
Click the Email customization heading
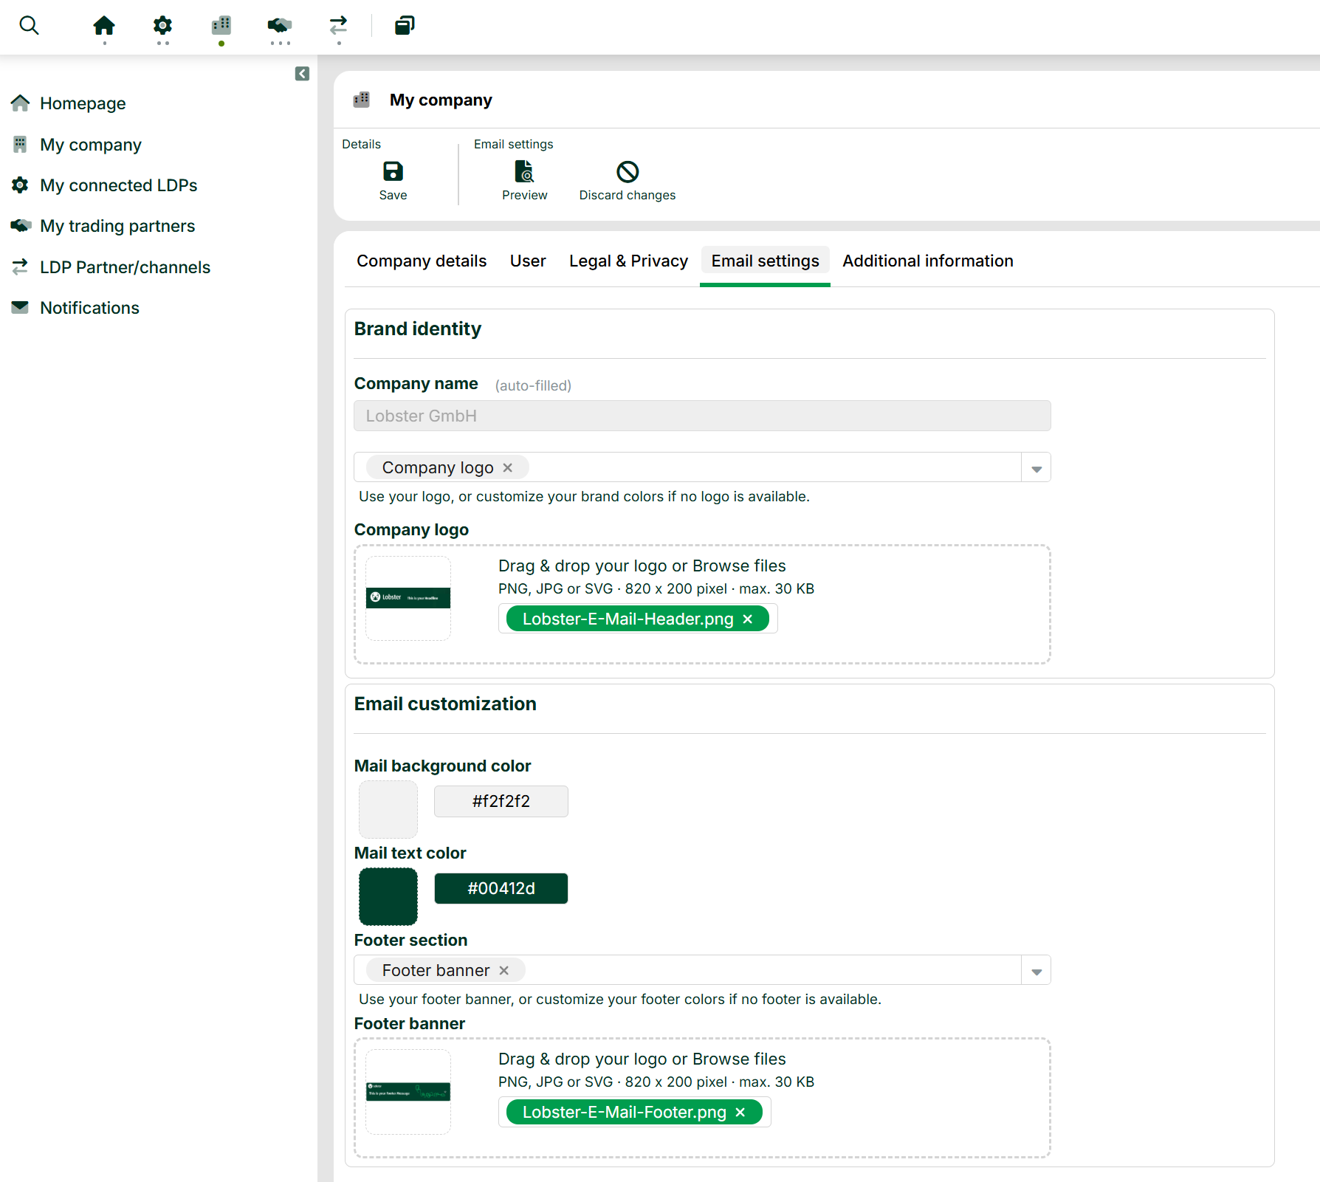click(445, 704)
